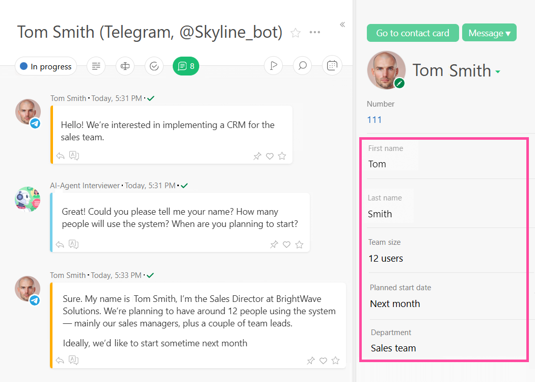Pin Tom Smith's first message
Screen dimensions: 535x382
pyautogui.click(x=257, y=156)
